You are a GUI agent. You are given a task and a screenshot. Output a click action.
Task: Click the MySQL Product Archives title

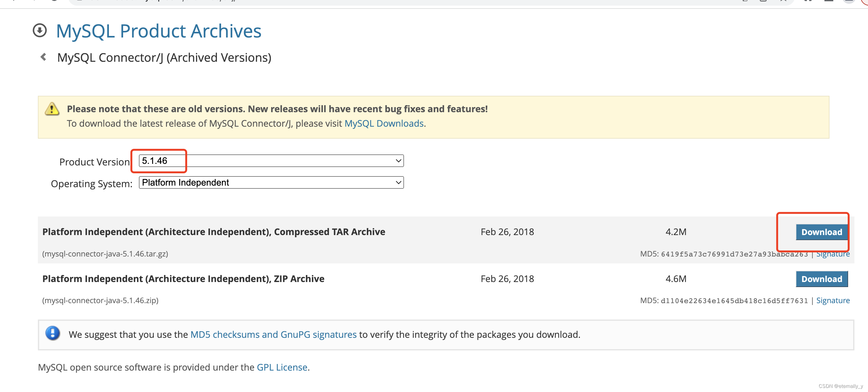coord(158,31)
